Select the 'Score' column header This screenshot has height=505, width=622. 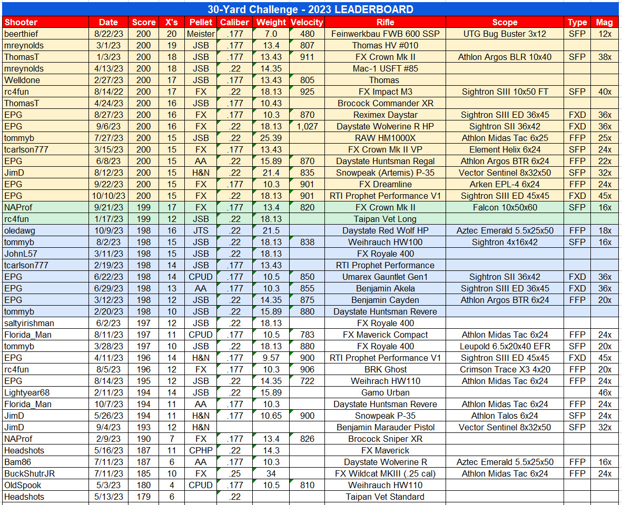click(144, 22)
